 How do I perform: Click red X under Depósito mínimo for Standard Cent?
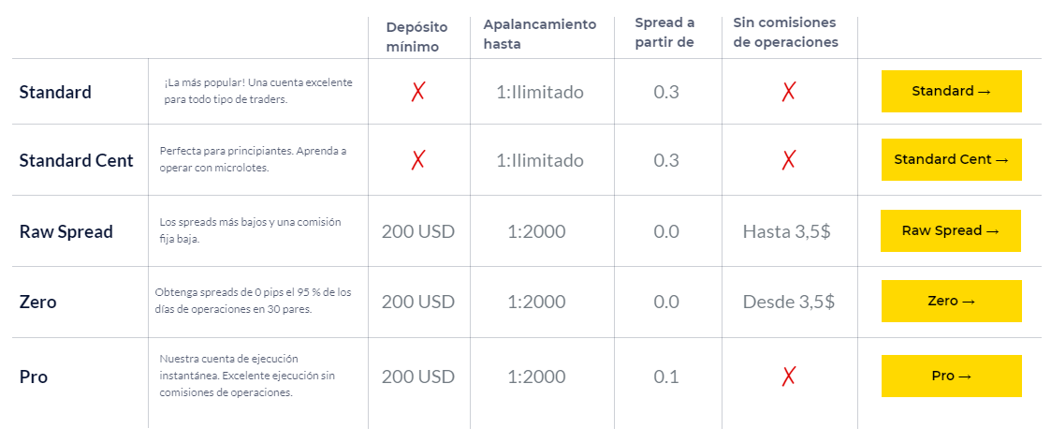(x=417, y=160)
